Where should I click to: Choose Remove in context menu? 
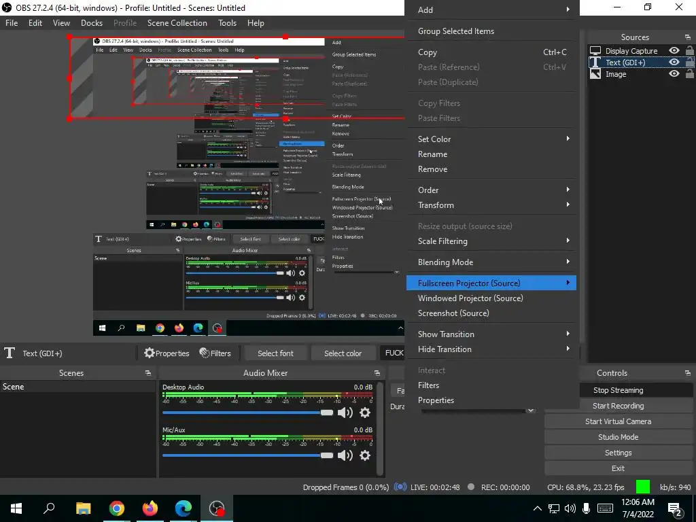pyautogui.click(x=491, y=169)
